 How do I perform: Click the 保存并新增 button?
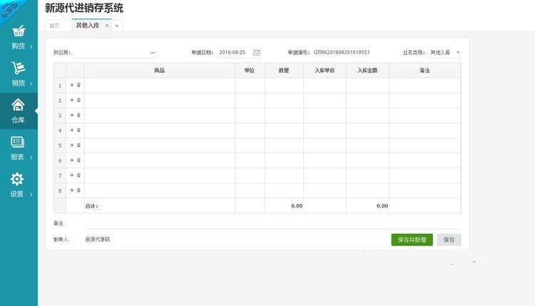click(x=412, y=240)
